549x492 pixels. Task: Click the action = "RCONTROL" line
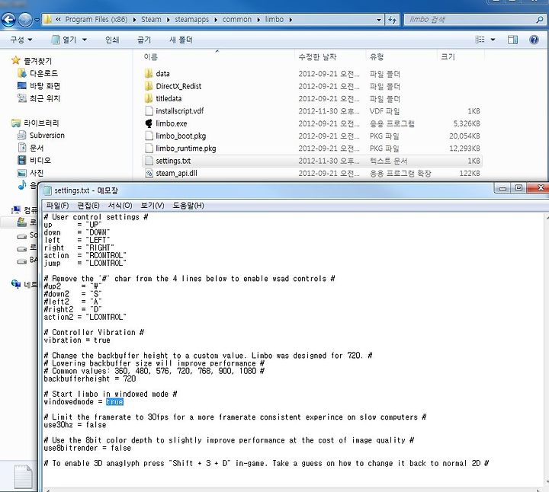[x=85, y=256]
